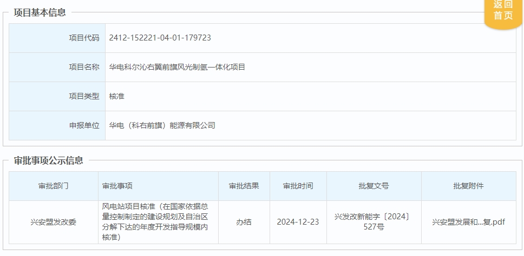Screen dimensions: 524x256
Task: Click the 项目基本信息 section heading
Action: (40, 12)
